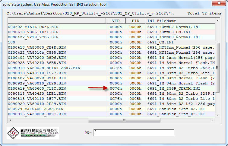
Task: Select row 0100422_VA8010b_C595.BIN
Action: (x=111, y=52)
